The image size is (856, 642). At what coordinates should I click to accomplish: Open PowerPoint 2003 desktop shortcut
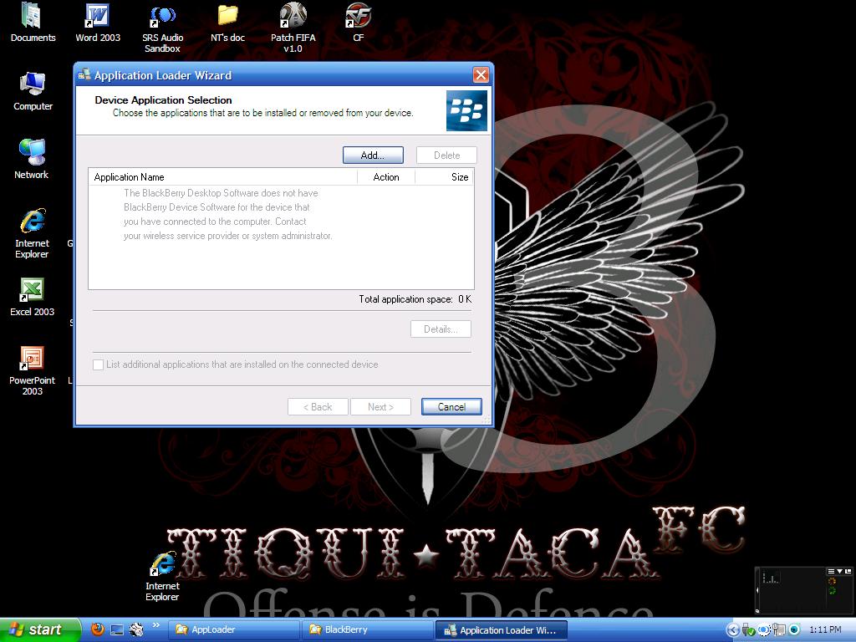(32, 359)
